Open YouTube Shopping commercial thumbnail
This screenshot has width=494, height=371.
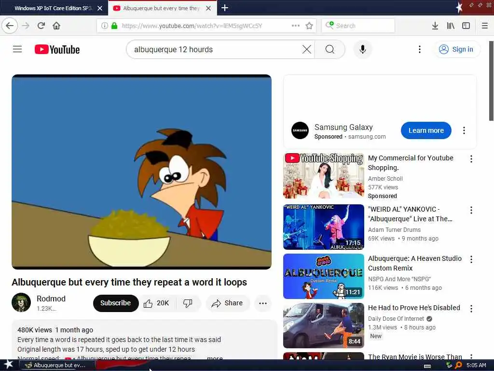324,176
